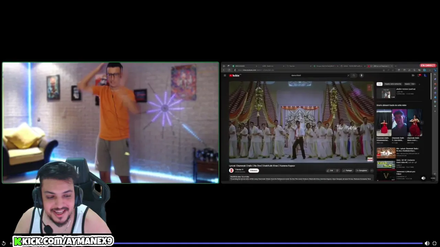Mute the stream overlay volume

point(423,178)
